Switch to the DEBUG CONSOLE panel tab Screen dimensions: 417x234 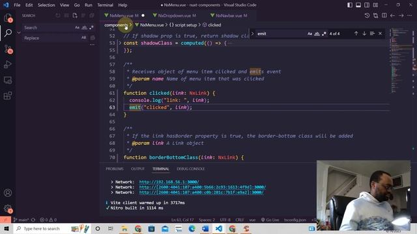[x=191, y=169]
